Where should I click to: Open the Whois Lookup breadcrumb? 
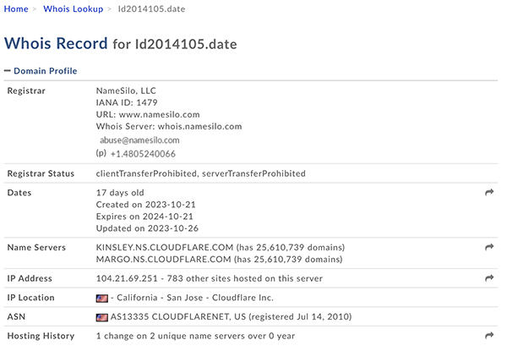(73, 8)
